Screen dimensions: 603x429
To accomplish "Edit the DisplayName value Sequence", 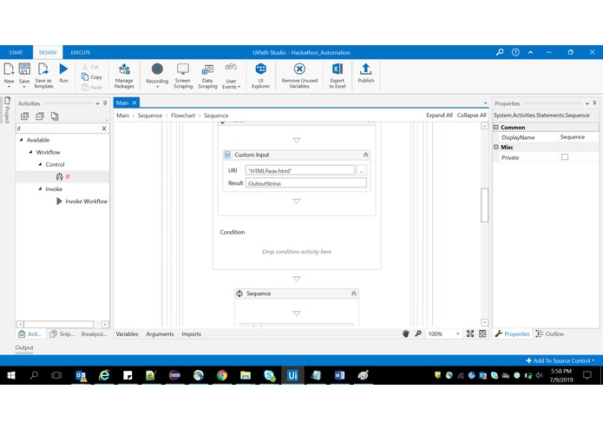I will (577, 137).
